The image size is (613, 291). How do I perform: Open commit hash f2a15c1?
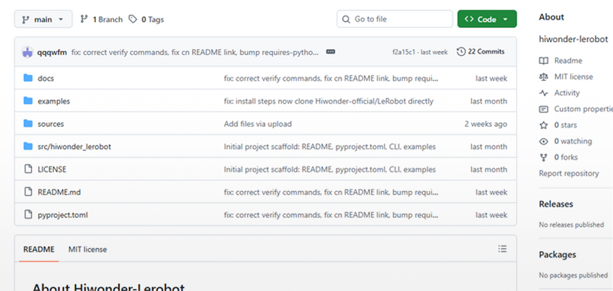pyautogui.click(x=403, y=52)
